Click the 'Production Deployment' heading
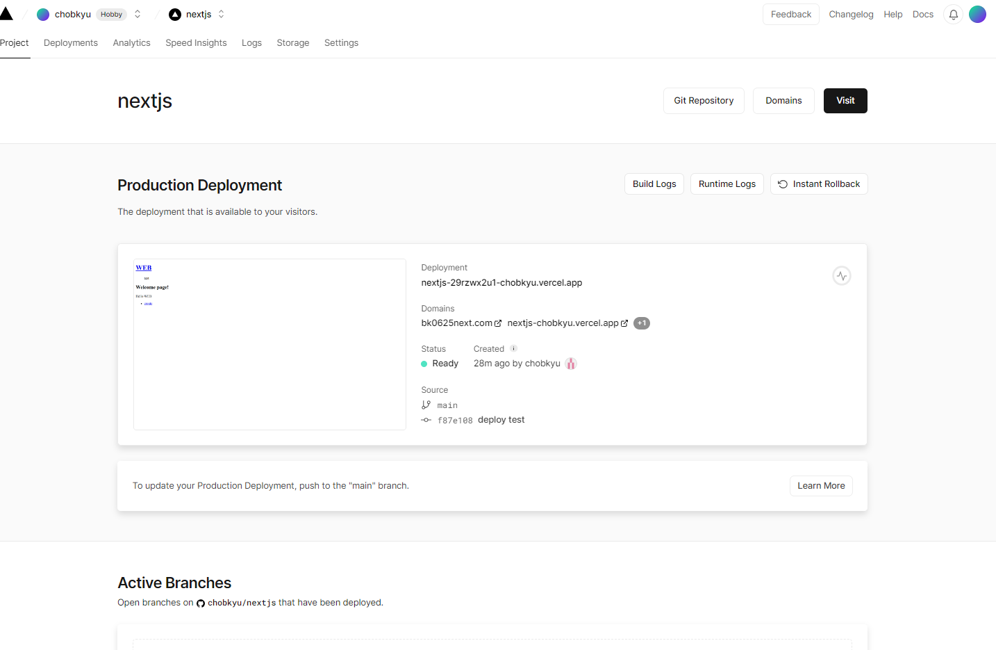Image resolution: width=996 pixels, height=650 pixels. click(199, 186)
